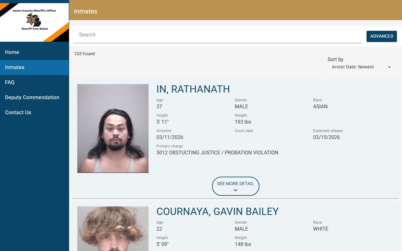Click the '103 Found' results count

pyautogui.click(x=84, y=54)
